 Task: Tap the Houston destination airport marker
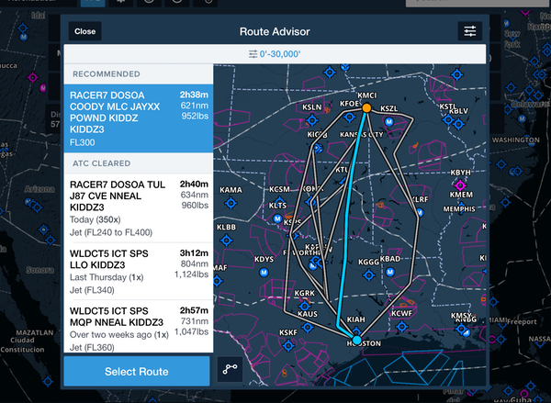357,341
